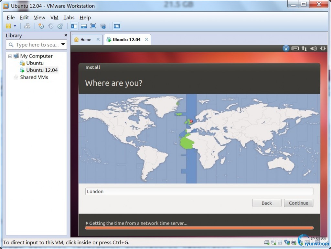
Task: Open the Tabs menu
Action: click(x=69, y=17)
